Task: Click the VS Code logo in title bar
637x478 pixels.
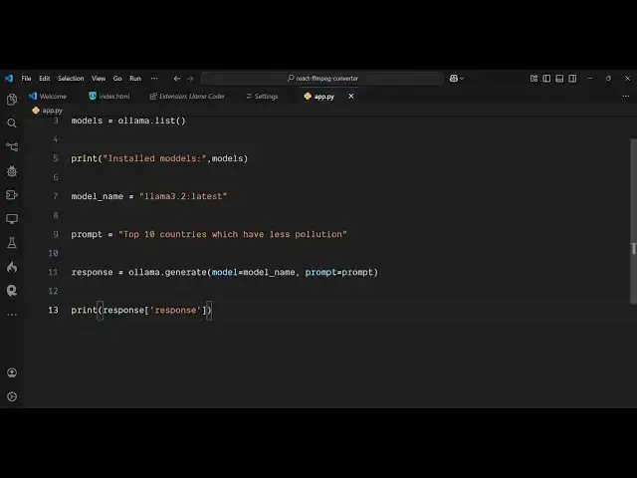Action: (9, 78)
